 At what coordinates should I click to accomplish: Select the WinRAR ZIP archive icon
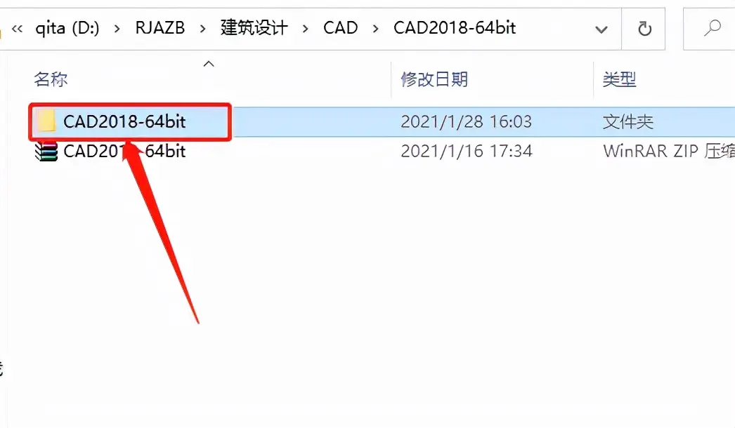pos(46,152)
